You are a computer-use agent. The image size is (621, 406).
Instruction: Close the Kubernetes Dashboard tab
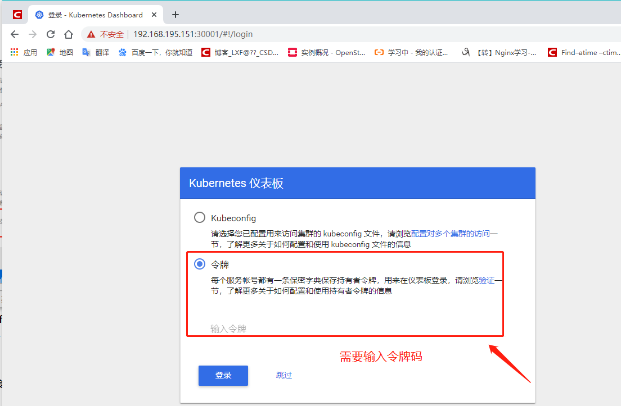pos(154,15)
